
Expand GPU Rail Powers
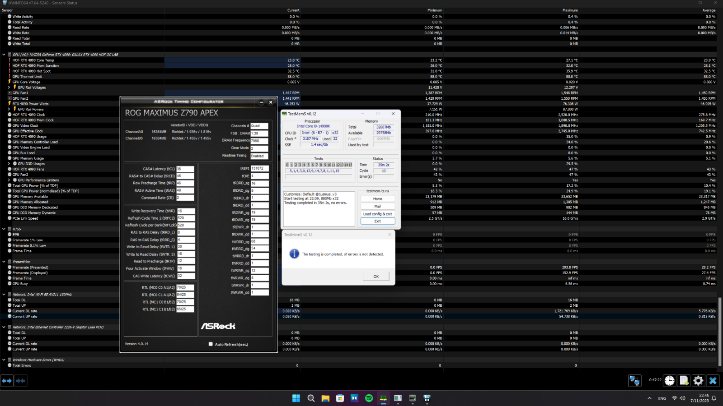point(9,109)
